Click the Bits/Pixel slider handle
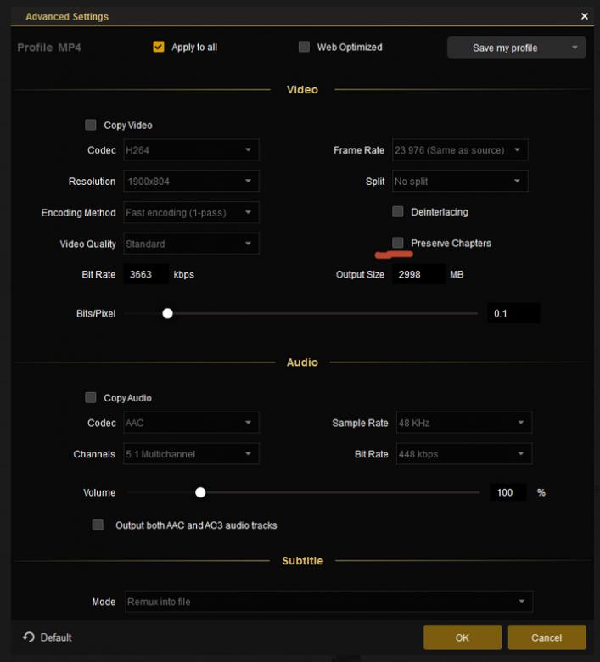This screenshot has height=662, width=600. click(168, 313)
